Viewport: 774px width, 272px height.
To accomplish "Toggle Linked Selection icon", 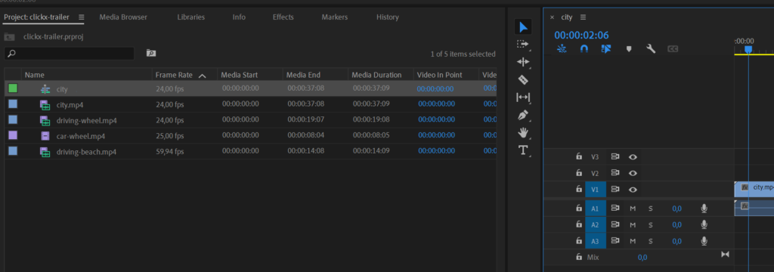I will (x=606, y=49).
